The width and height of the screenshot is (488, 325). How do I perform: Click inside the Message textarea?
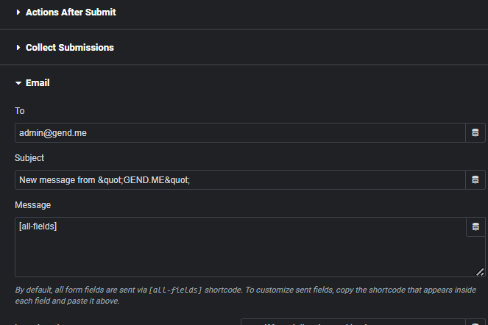[x=240, y=247]
